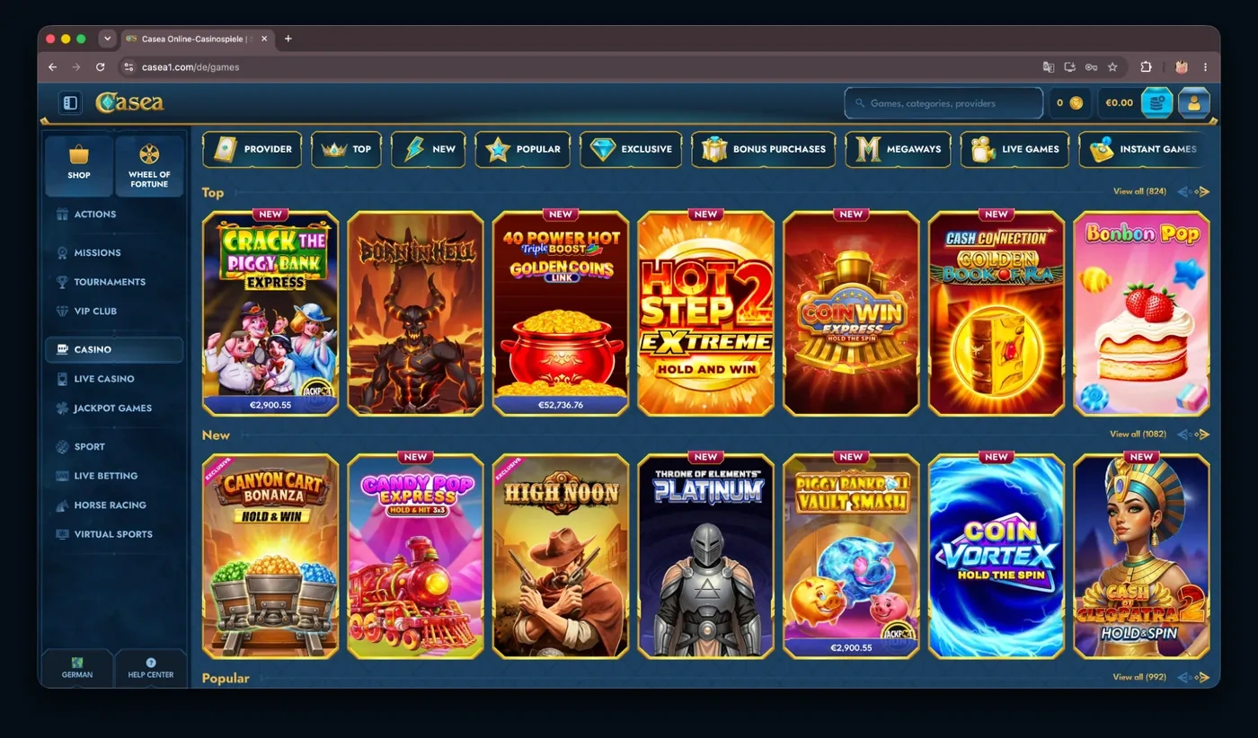Open the Chrome extensions puzzle icon

(x=1146, y=66)
